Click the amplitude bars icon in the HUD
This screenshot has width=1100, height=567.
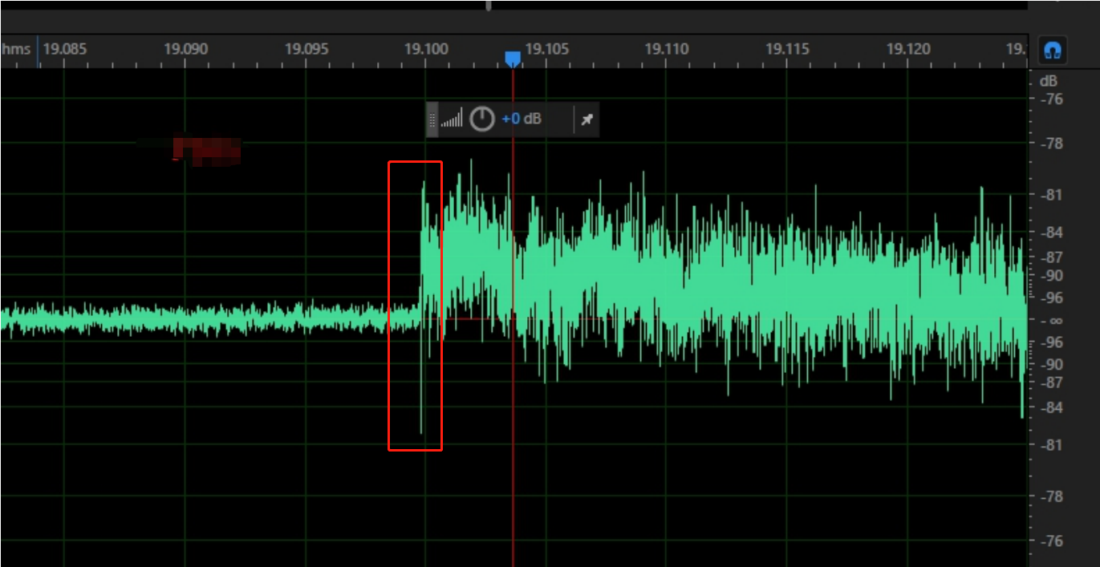tap(452, 119)
